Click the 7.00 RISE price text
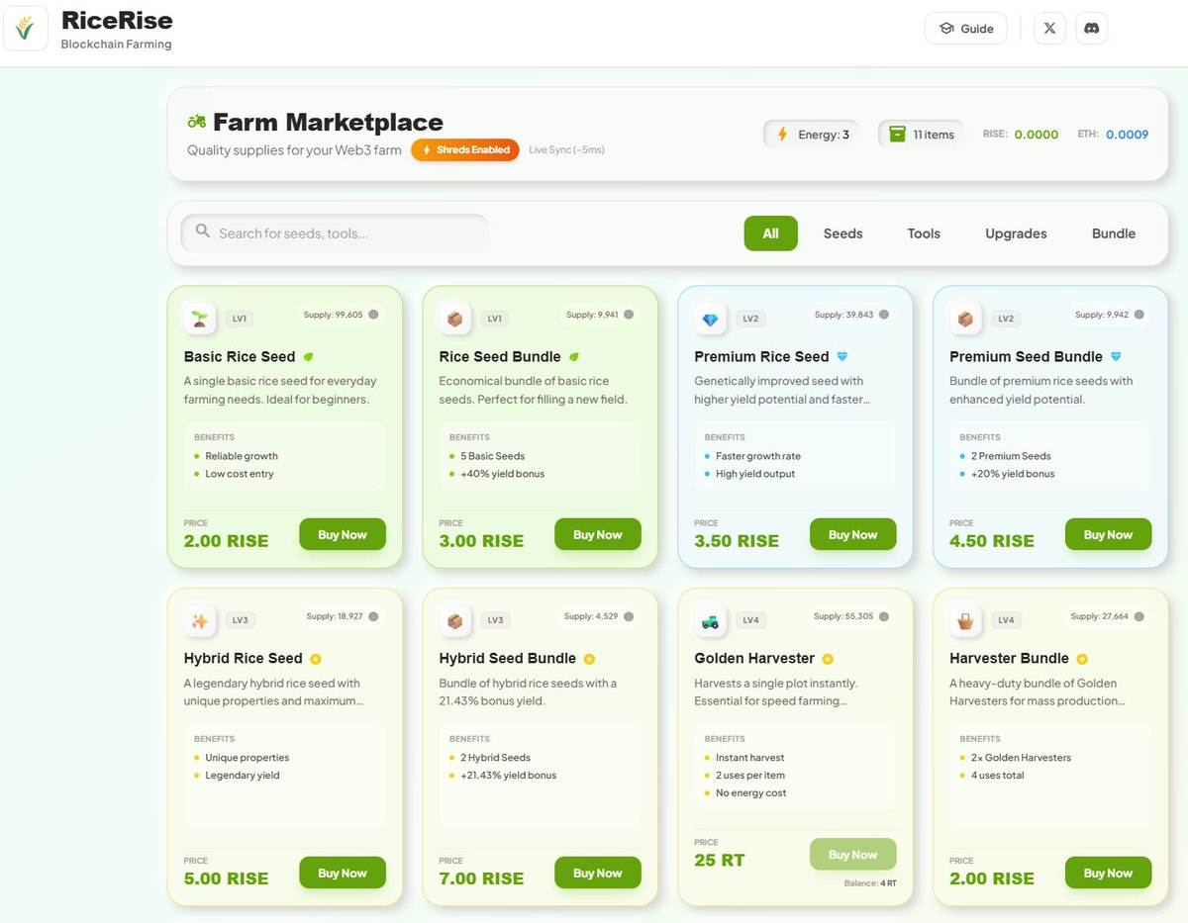Viewport: 1188px width, 923px height. click(x=481, y=878)
